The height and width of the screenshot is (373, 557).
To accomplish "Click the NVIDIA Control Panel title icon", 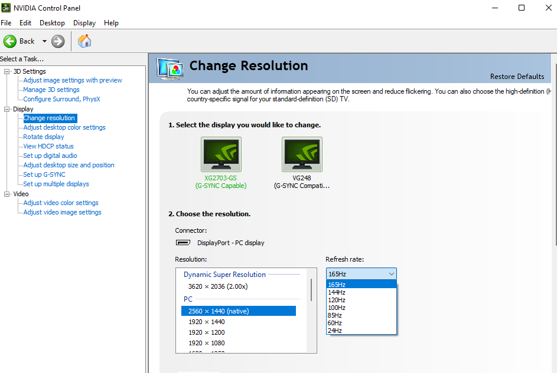I will (6, 8).
